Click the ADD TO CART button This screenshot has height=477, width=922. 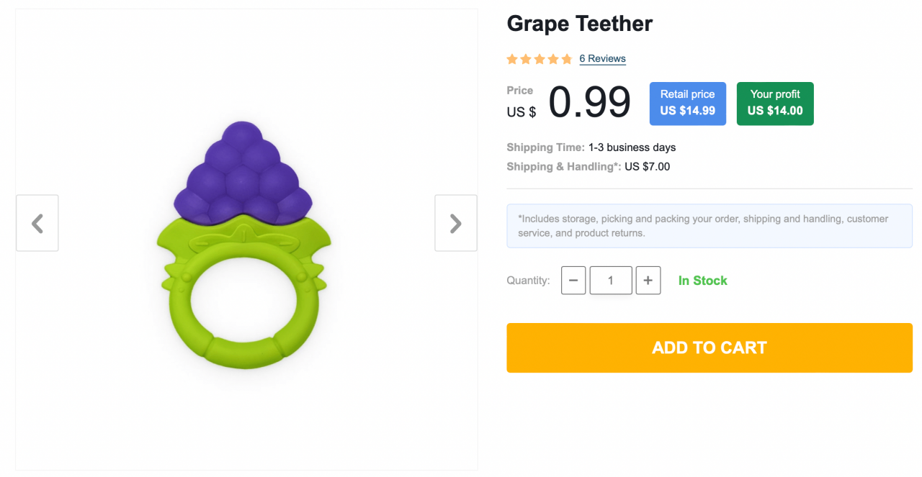point(710,347)
